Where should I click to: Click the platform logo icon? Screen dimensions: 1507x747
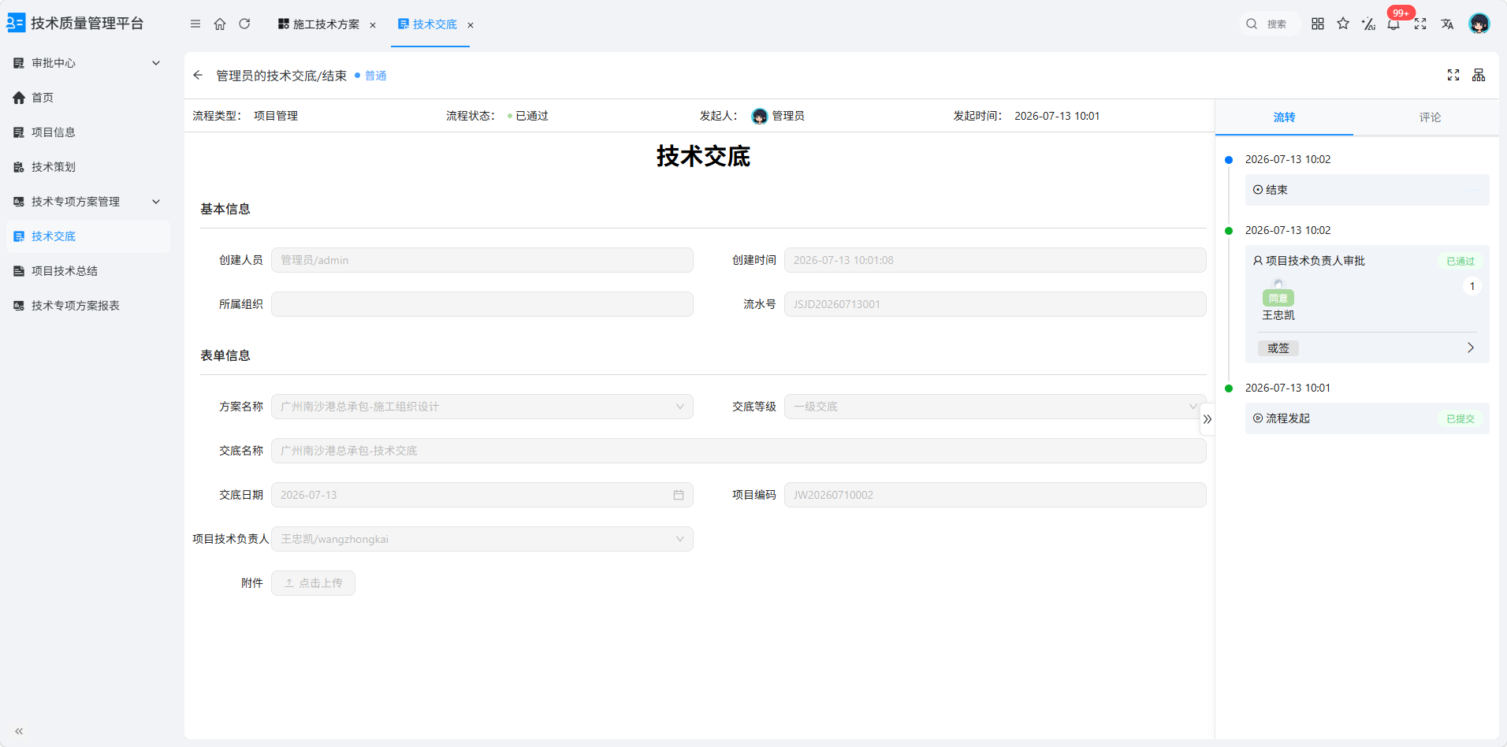[x=16, y=23]
